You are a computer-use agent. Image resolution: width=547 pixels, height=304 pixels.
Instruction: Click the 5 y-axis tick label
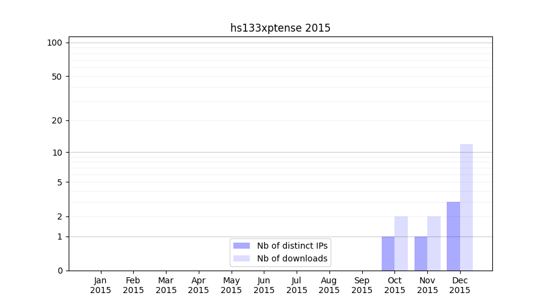(60, 182)
